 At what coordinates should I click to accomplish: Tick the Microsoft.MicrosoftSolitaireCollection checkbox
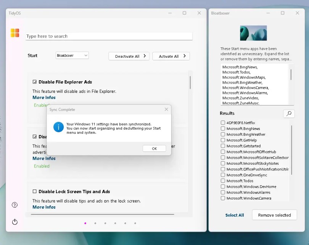point(223,157)
